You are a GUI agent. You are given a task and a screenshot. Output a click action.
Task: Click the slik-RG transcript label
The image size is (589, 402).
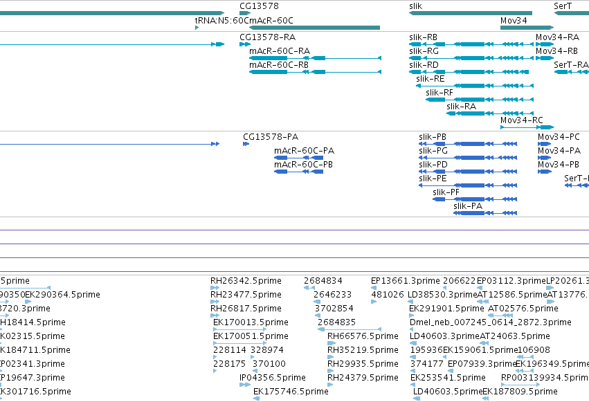click(424, 51)
